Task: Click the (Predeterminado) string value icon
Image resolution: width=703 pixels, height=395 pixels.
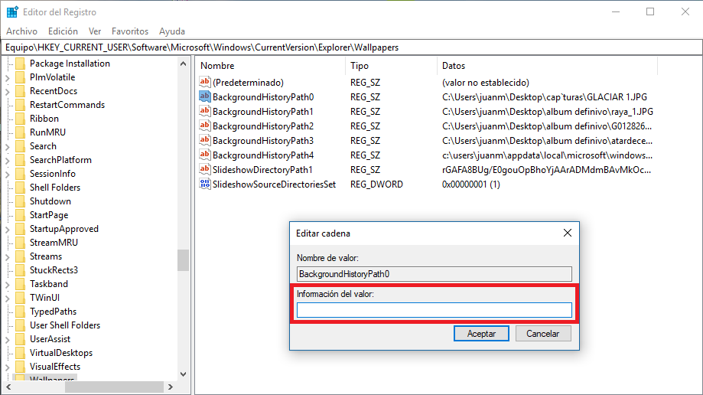Action: [205, 82]
